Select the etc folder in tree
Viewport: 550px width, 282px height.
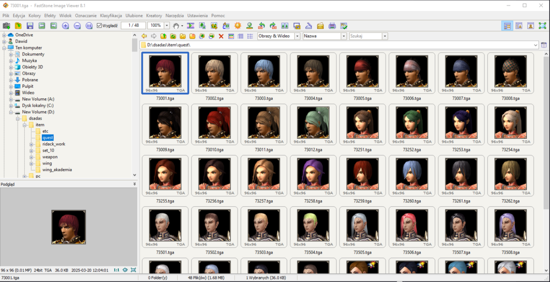(45, 131)
